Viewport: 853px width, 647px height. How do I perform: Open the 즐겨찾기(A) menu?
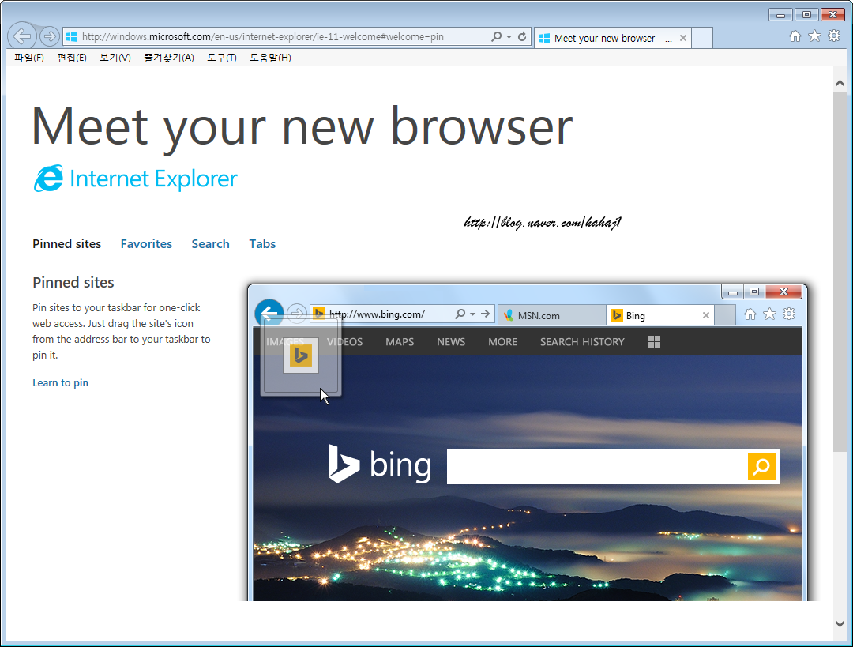[x=169, y=58]
